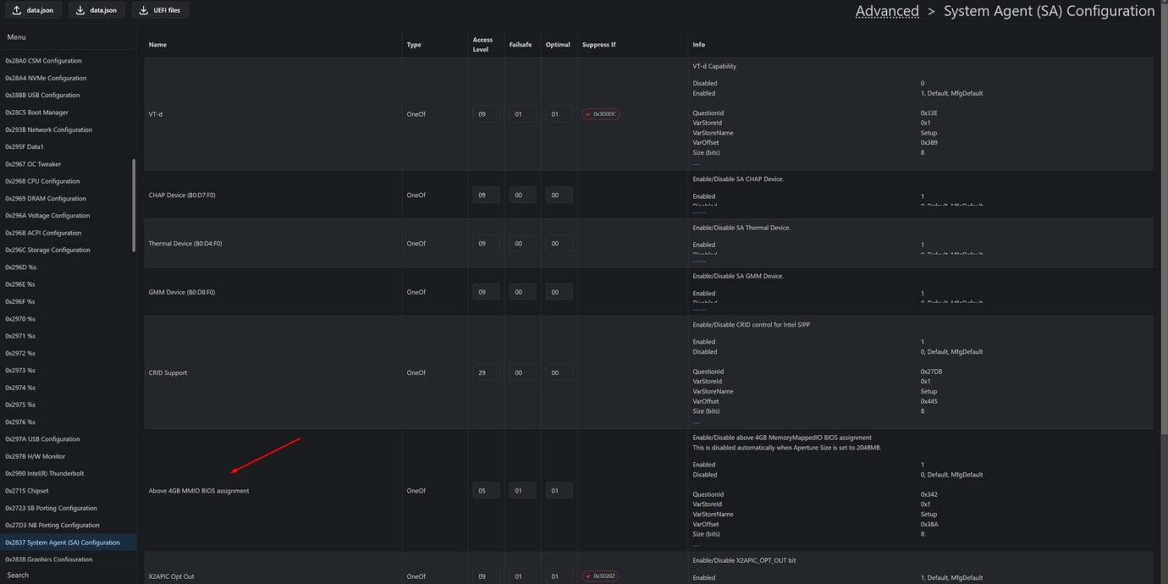Screen dimensions: 1168x584
Task: Edit the Optimal value for Above 4GB MMIO
Action: pyautogui.click(x=558, y=489)
